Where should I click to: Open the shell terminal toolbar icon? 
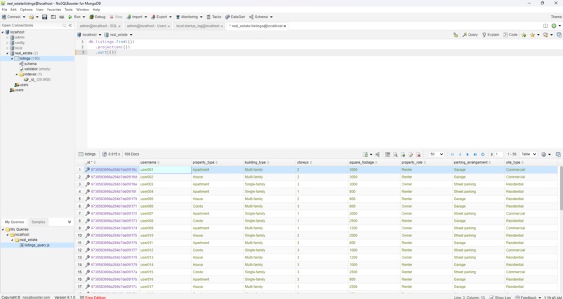[x=53, y=17]
